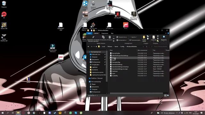Switch Explorer to details view icon
Image resolution: width=205 pixels, height=115 pixels.
point(165,96)
